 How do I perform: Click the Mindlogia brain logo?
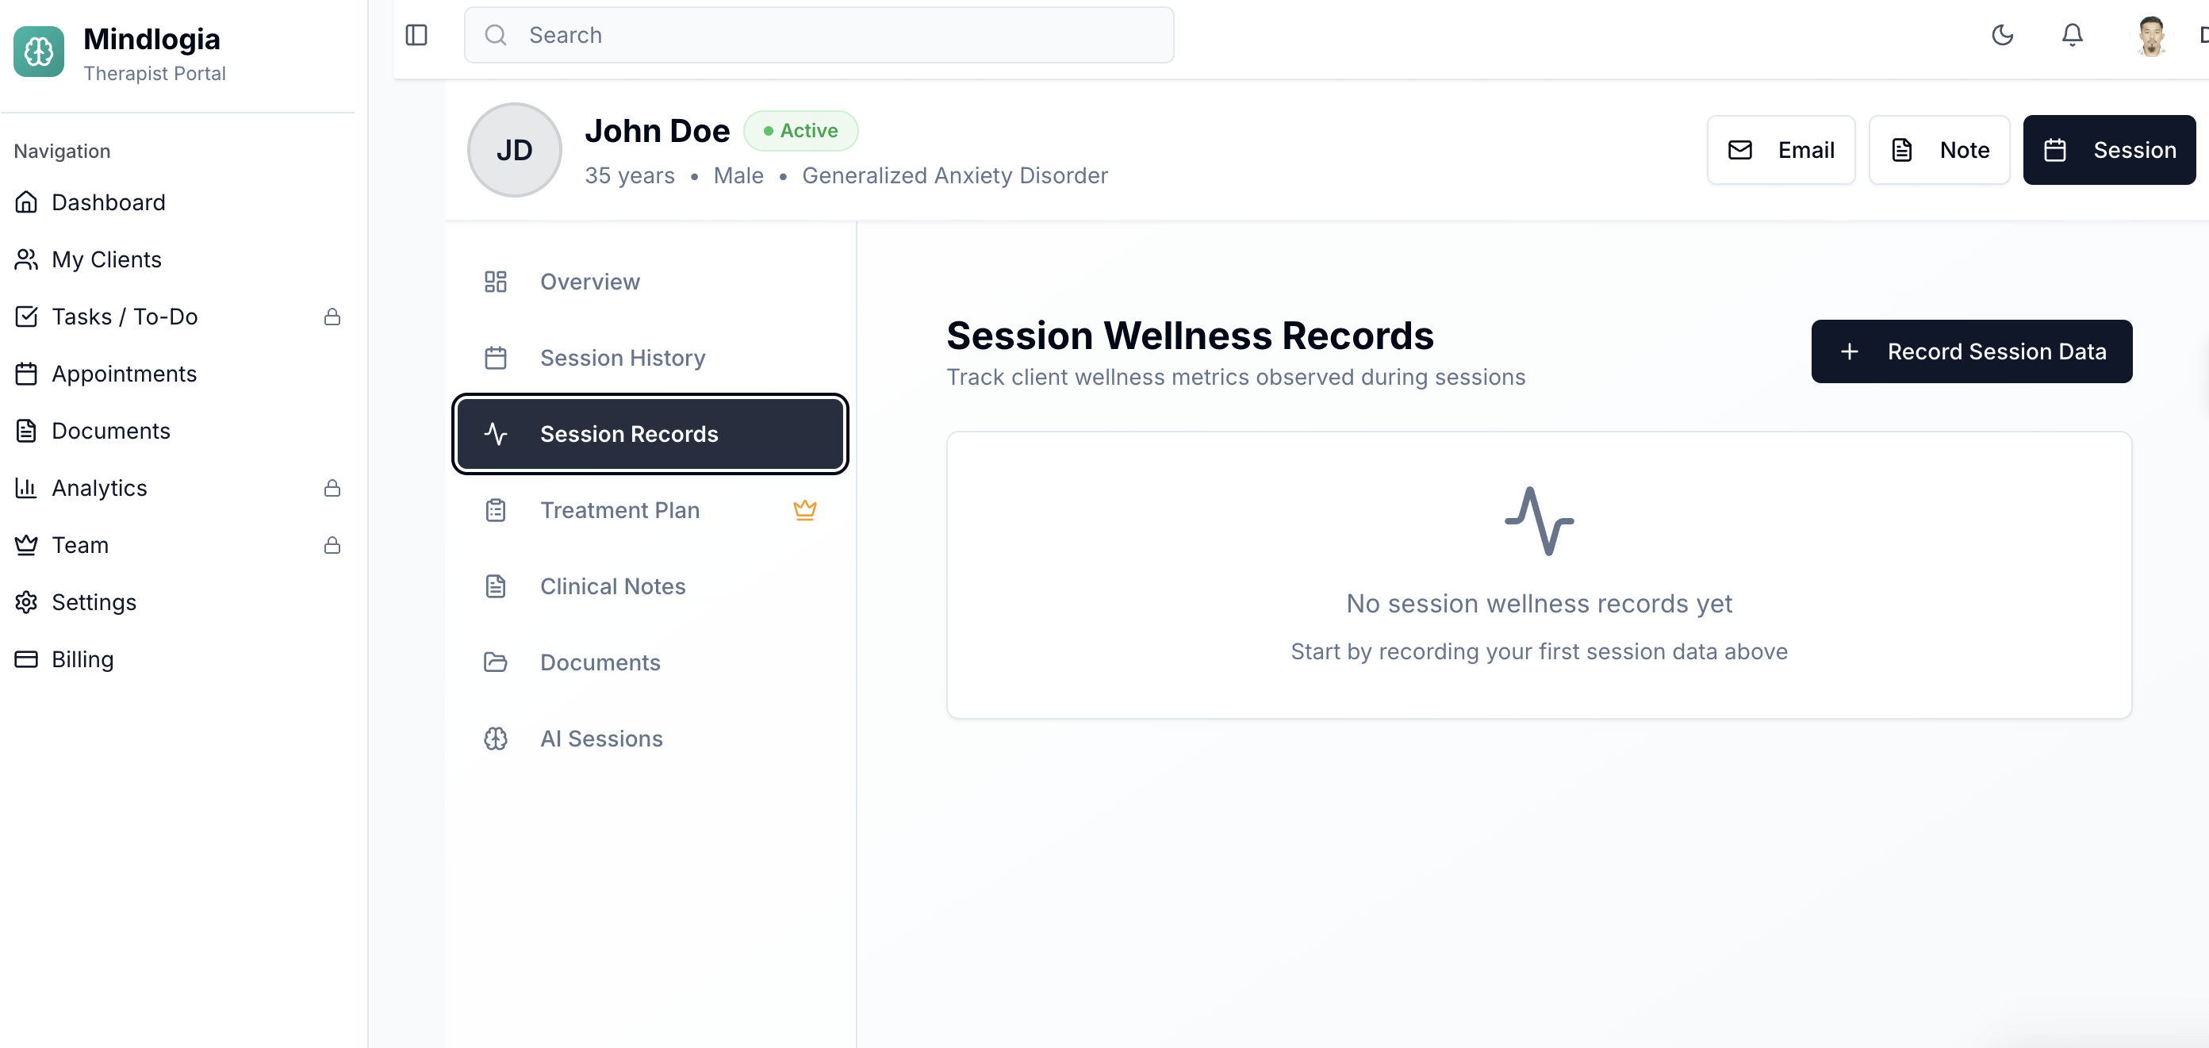click(x=39, y=52)
